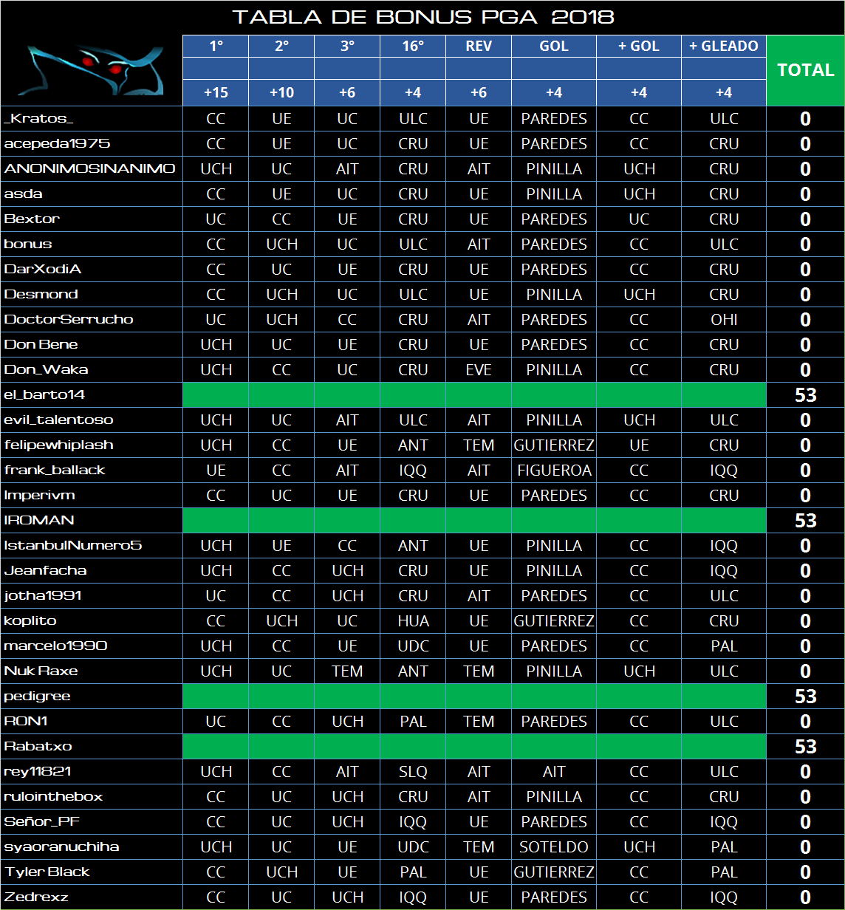
Task: Select player name IROMAN
Action: [39, 520]
